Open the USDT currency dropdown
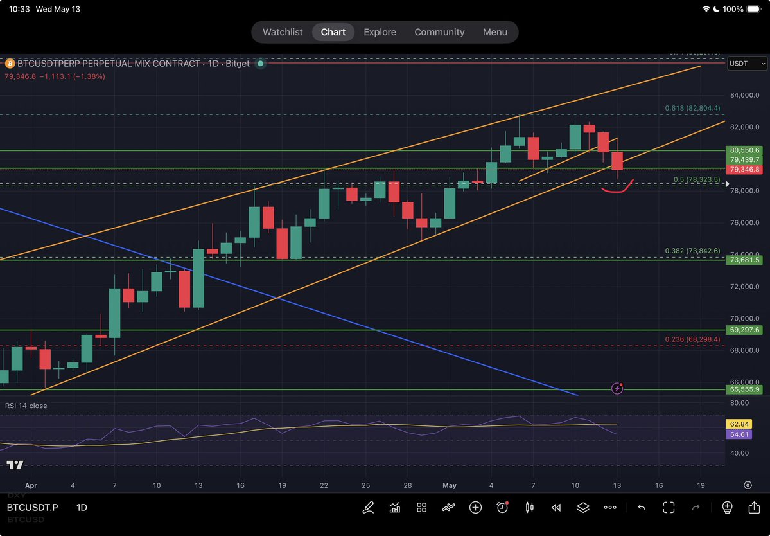 [x=746, y=64]
